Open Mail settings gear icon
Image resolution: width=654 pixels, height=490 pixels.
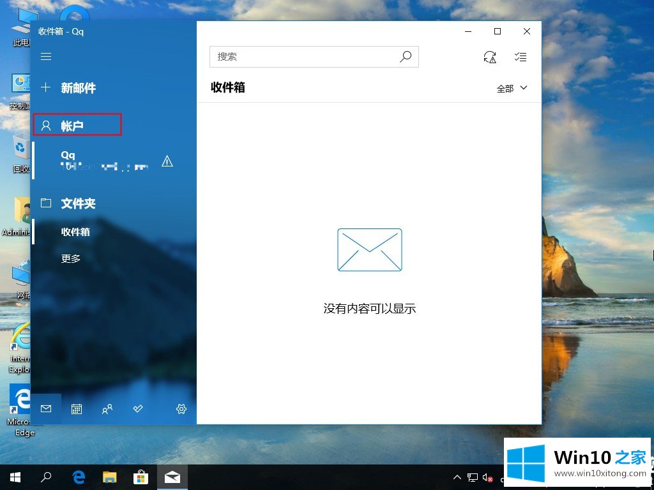(x=181, y=409)
